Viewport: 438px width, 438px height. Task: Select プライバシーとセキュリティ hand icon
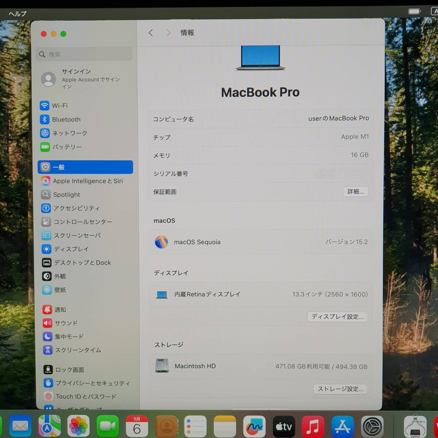point(48,383)
